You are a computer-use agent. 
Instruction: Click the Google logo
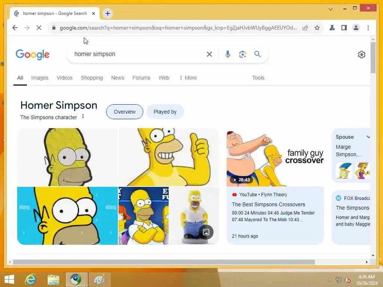pos(33,55)
